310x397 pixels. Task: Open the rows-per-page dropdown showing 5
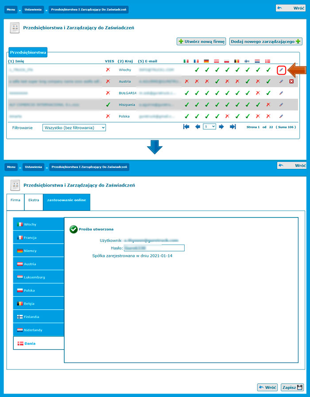tap(209, 126)
